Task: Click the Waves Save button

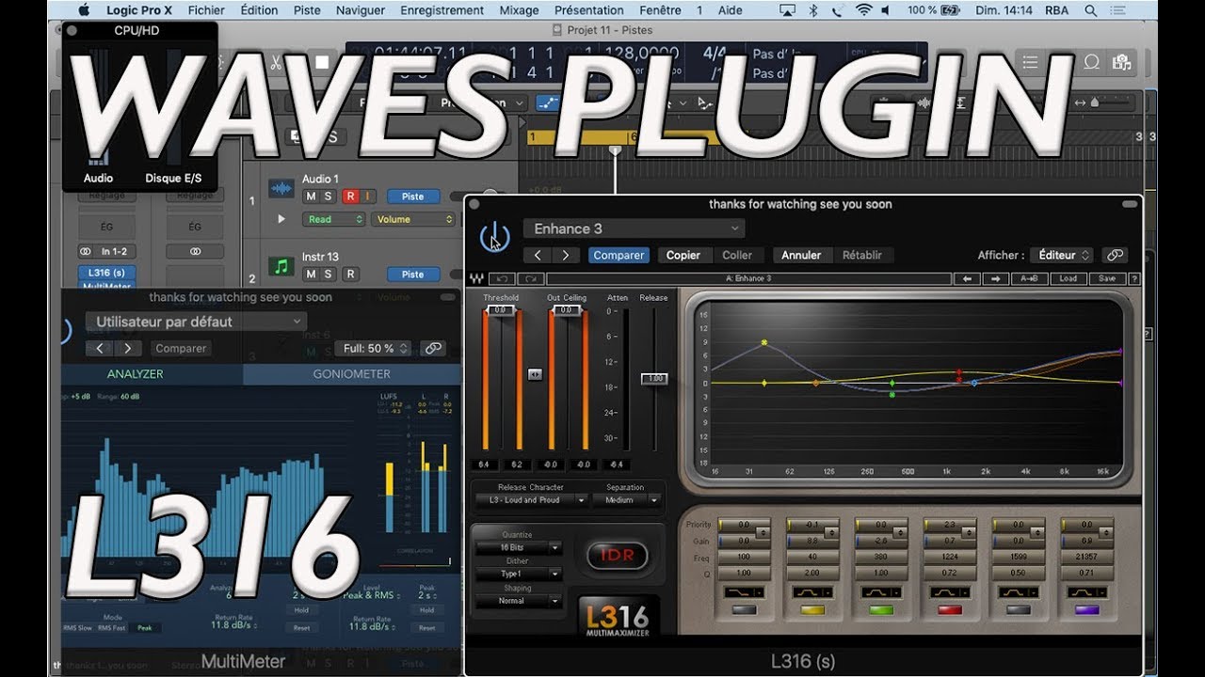Action: point(1106,278)
